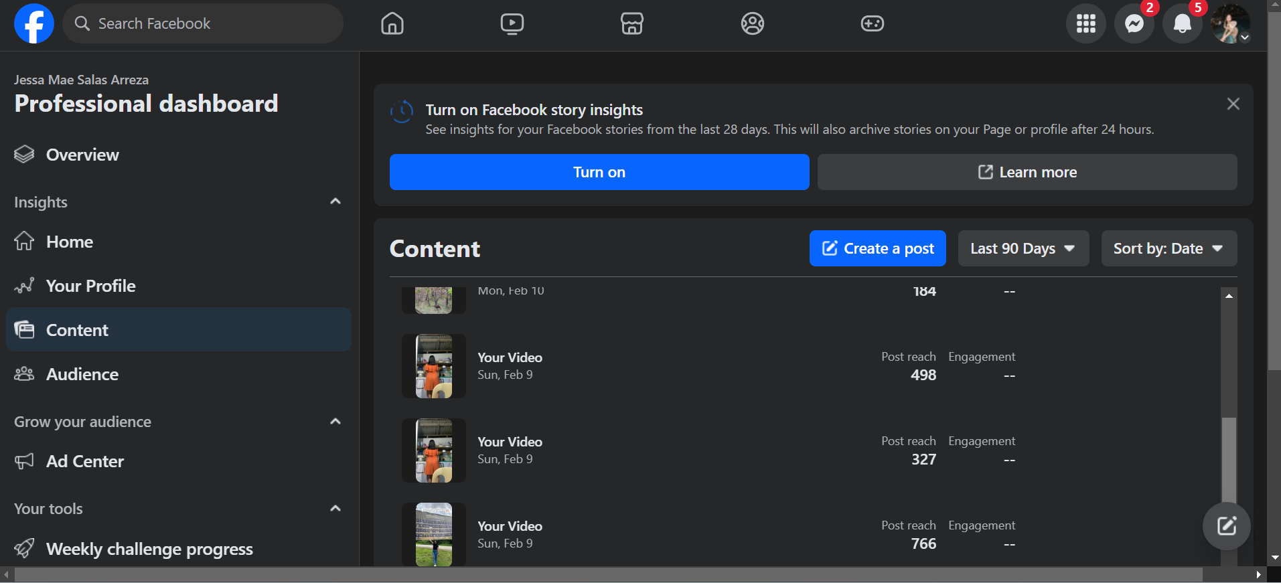Open the Messenger chats icon
Screen dimensions: 1281x583
[1134, 24]
